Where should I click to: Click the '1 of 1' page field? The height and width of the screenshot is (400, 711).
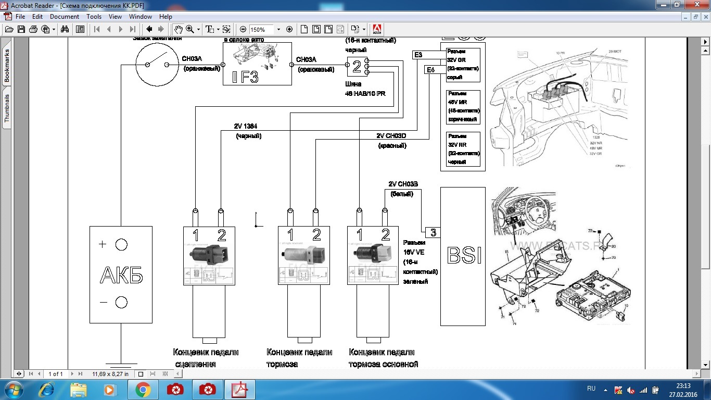[x=56, y=373]
